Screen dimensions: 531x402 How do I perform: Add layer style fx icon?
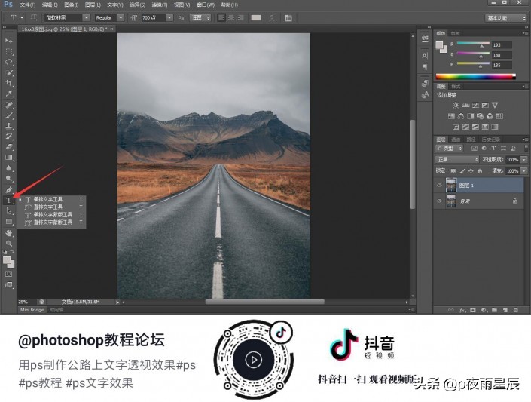(462, 310)
